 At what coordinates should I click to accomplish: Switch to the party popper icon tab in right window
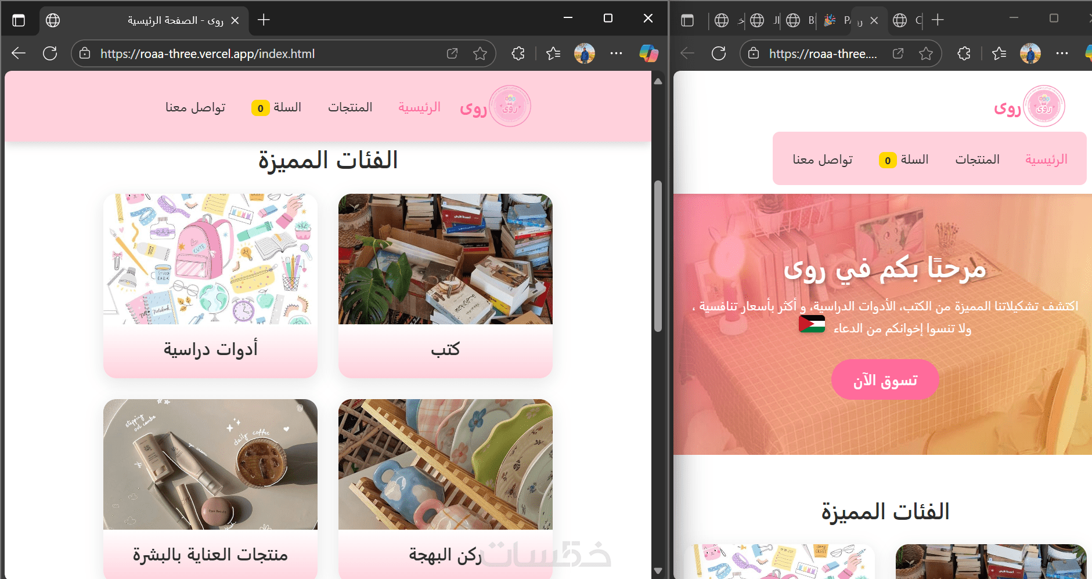(x=836, y=20)
